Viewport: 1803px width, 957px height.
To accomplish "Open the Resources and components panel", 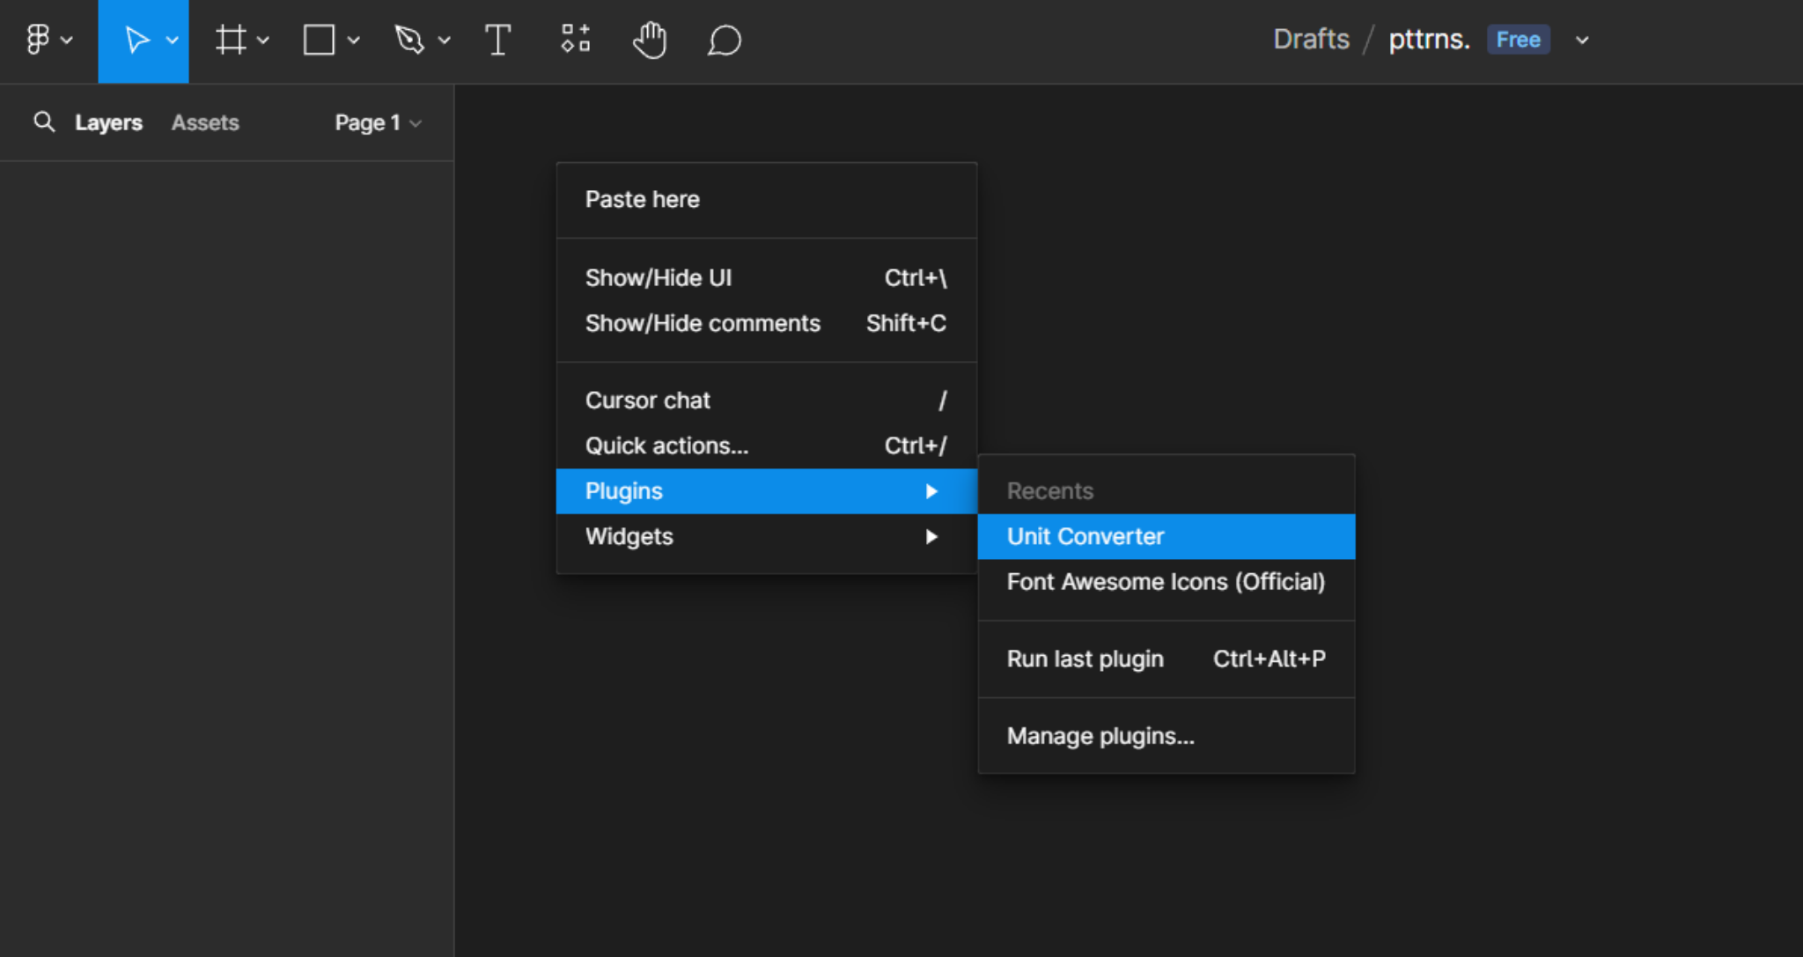I will (x=574, y=39).
